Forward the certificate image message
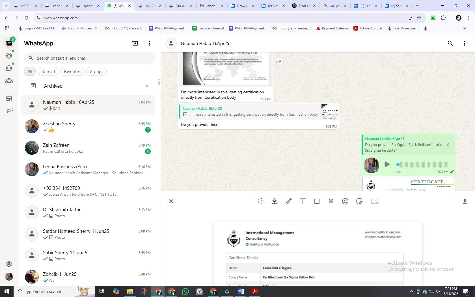Image resolution: width=475 pixels, height=297 pixels. coord(278,61)
